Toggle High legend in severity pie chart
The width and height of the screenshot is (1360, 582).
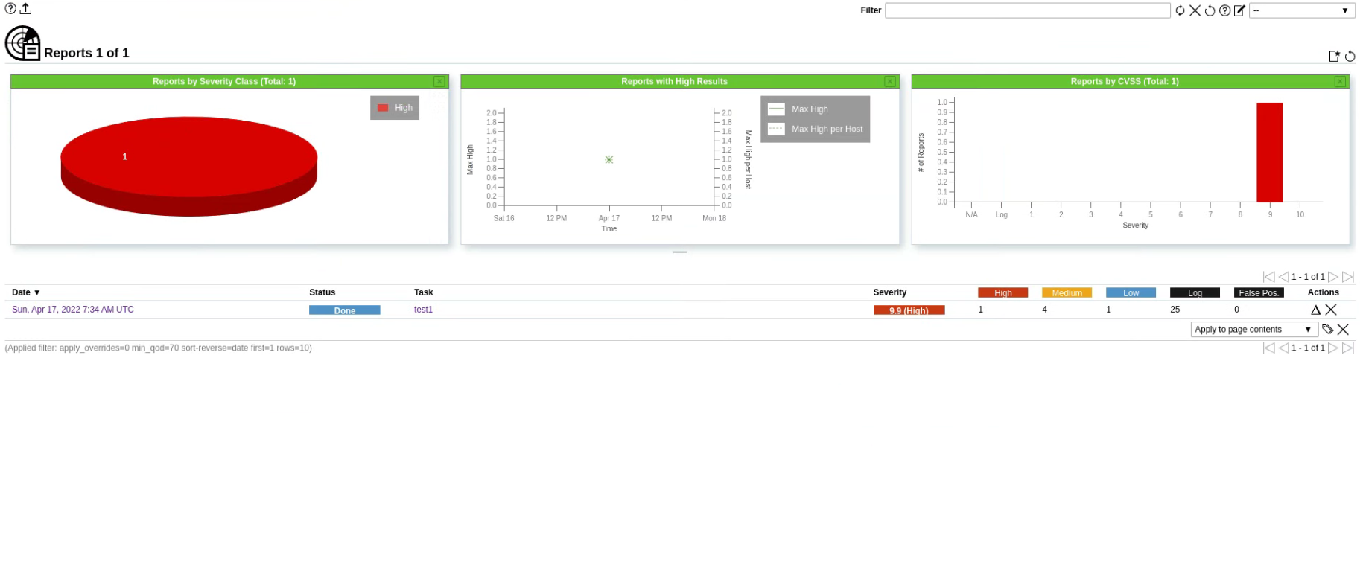395,108
